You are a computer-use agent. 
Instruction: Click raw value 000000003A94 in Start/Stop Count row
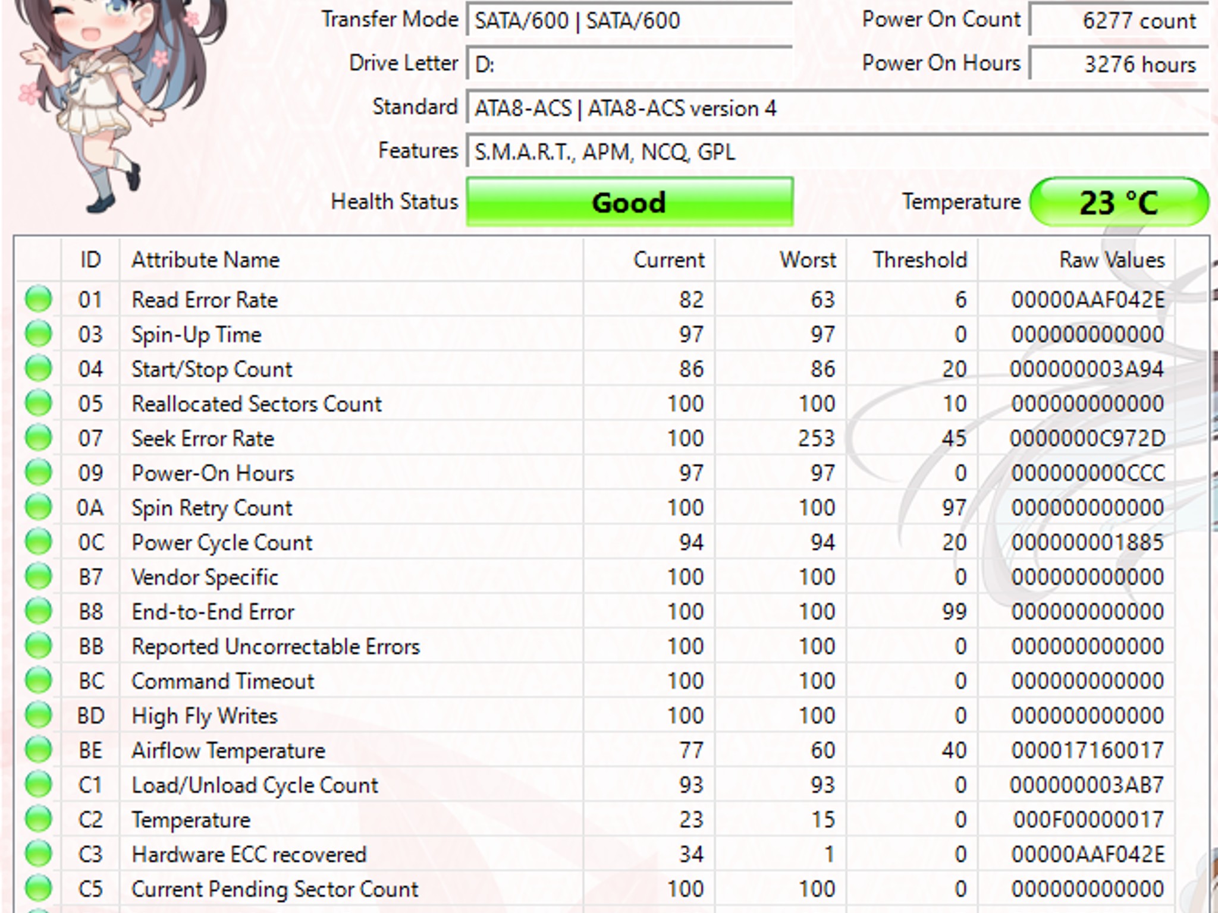pos(1087,369)
